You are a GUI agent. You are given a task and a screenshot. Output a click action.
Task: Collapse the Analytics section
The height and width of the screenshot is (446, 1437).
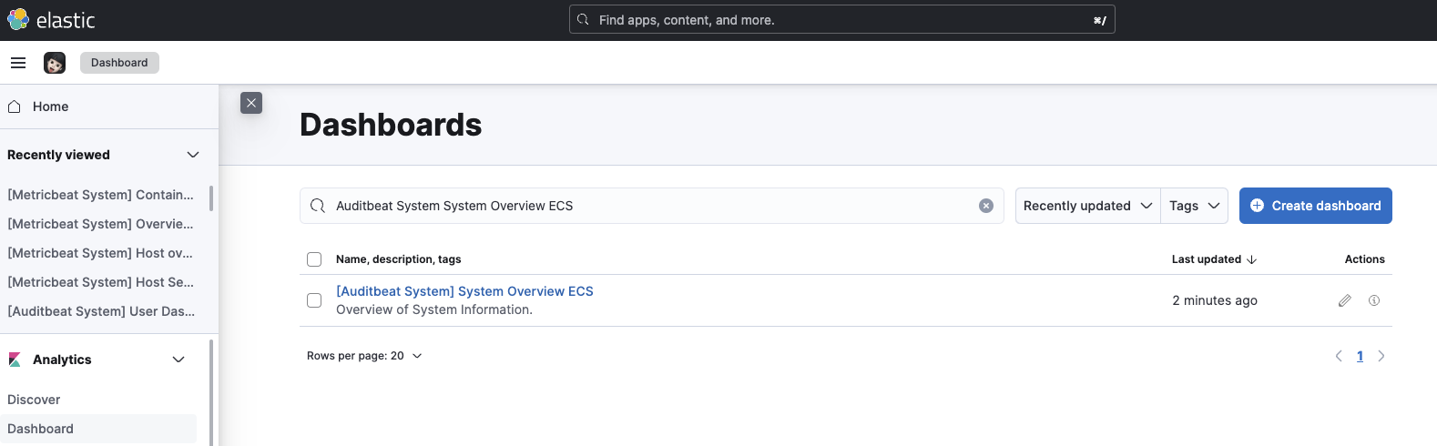(178, 360)
